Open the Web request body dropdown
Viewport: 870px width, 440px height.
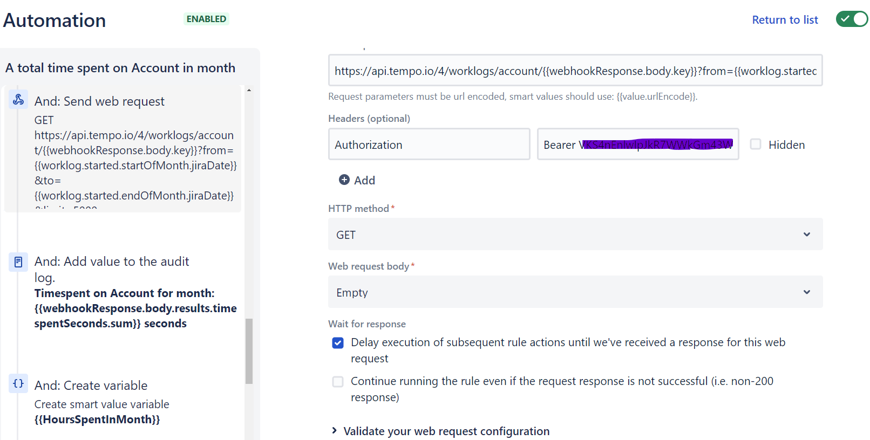tap(575, 292)
